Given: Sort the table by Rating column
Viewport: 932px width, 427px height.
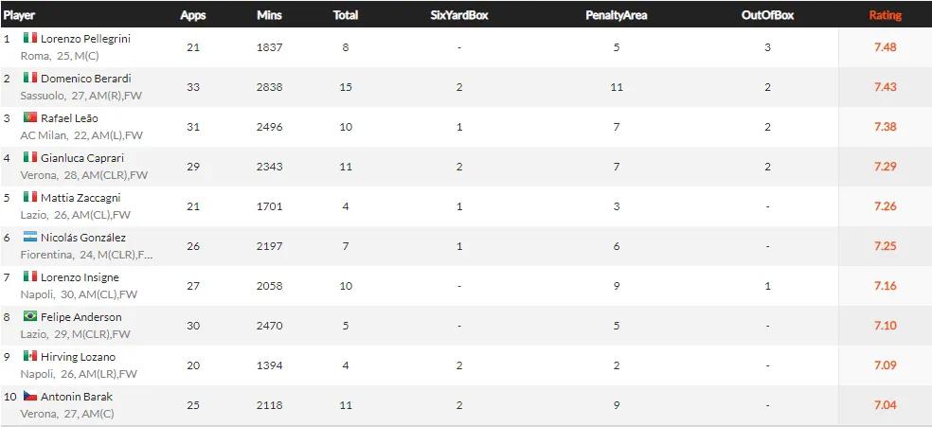Looking at the screenshot, I should pos(885,15).
